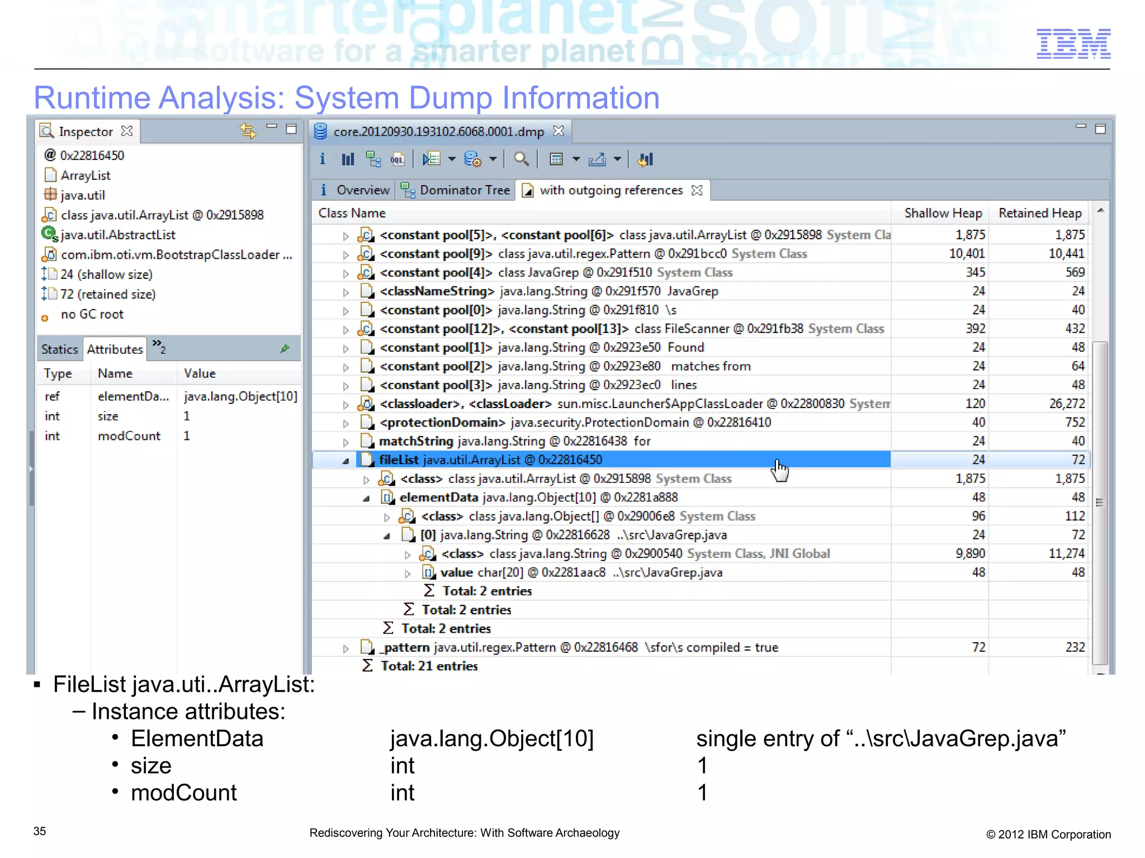Viewport: 1145px width, 858px height.
Task: Expand the protectionDomain row
Action: click(346, 423)
